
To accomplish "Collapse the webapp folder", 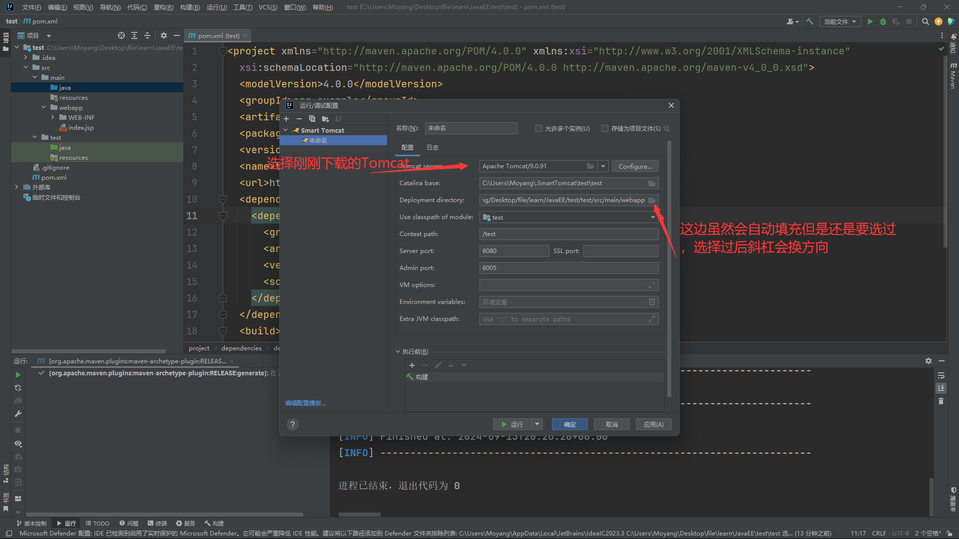I will coord(44,107).
